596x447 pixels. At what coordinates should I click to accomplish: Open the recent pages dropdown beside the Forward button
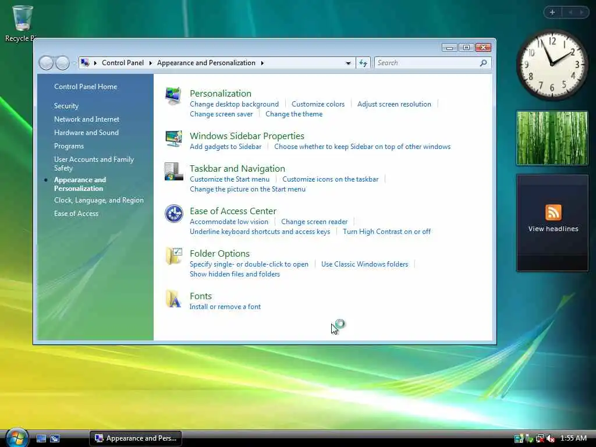tap(74, 63)
